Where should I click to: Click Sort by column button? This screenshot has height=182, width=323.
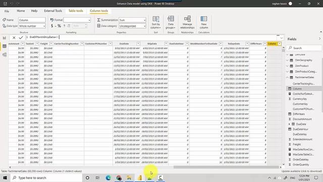[156, 23]
